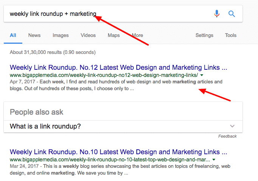Open dropdown arrow beside the No.10 URL
Viewport: 258px width, 181px height.
coord(214,160)
